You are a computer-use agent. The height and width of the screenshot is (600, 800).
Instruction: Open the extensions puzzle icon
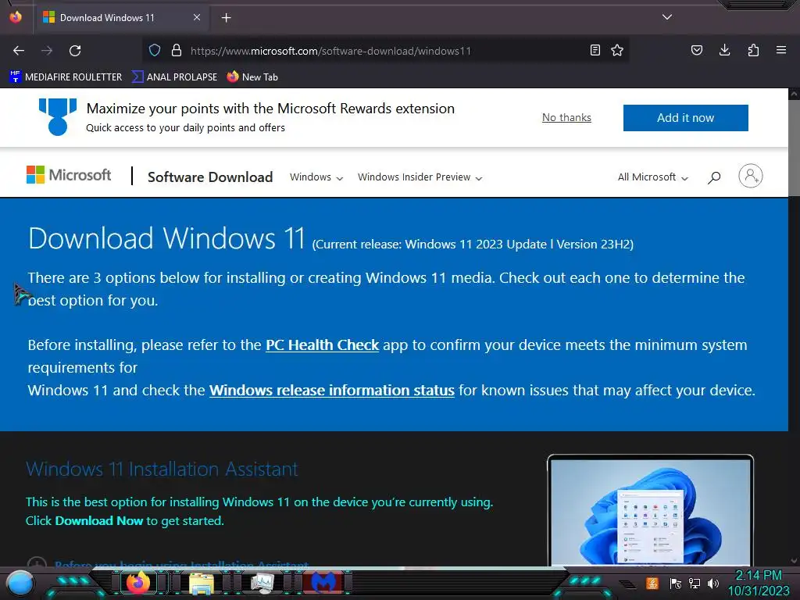pos(753,50)
